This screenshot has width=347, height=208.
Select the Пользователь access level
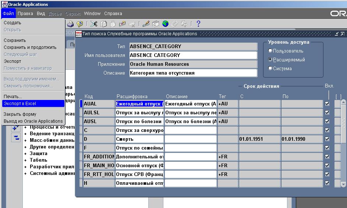coord(270,51)
